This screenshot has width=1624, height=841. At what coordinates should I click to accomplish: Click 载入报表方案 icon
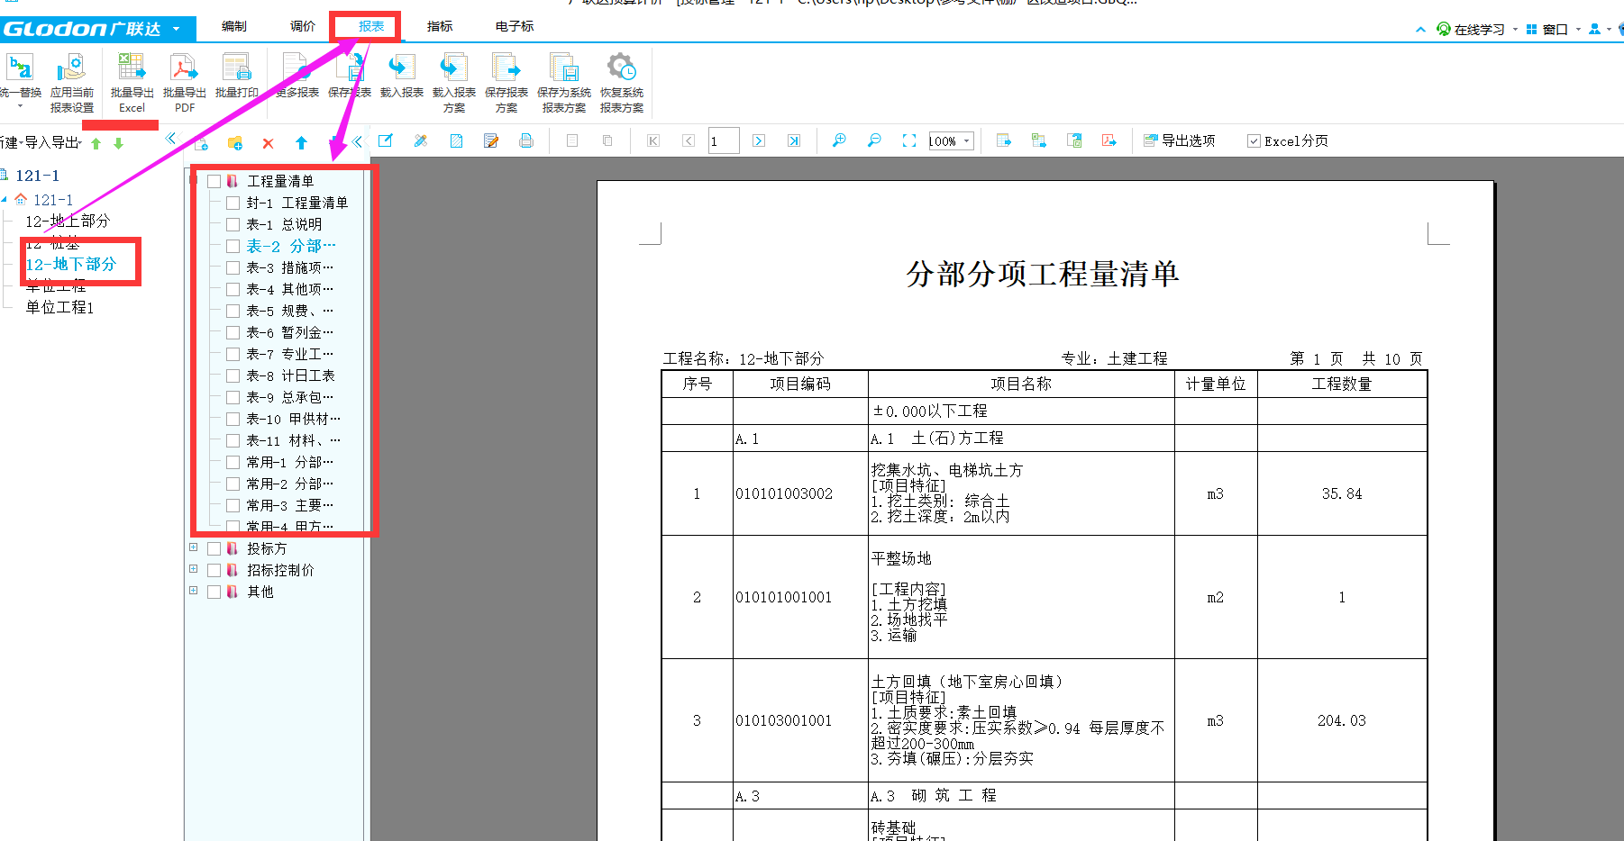coord(454,68)
